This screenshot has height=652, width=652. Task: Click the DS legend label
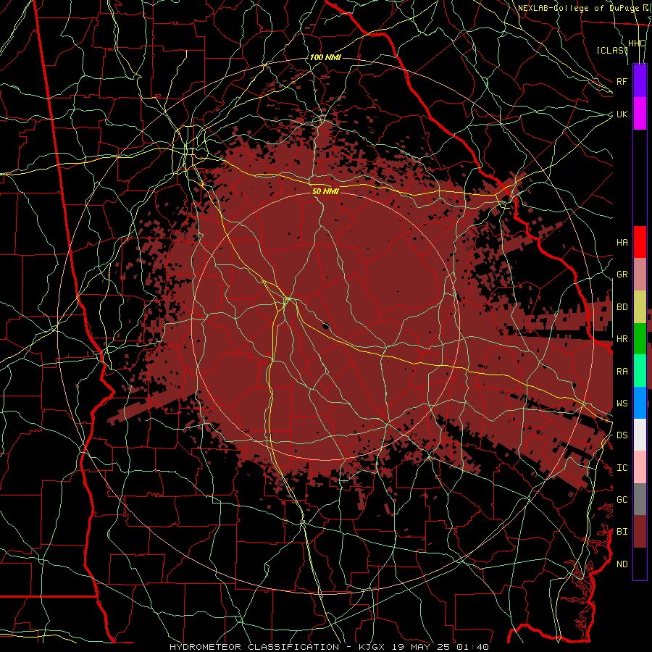(622, 435)
